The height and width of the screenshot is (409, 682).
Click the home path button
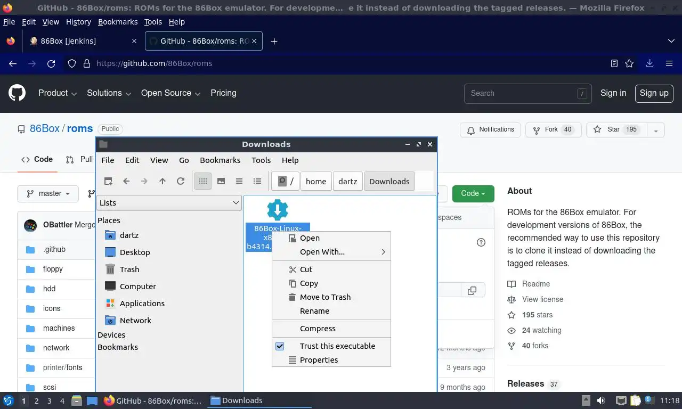click(x=316, y=181)
